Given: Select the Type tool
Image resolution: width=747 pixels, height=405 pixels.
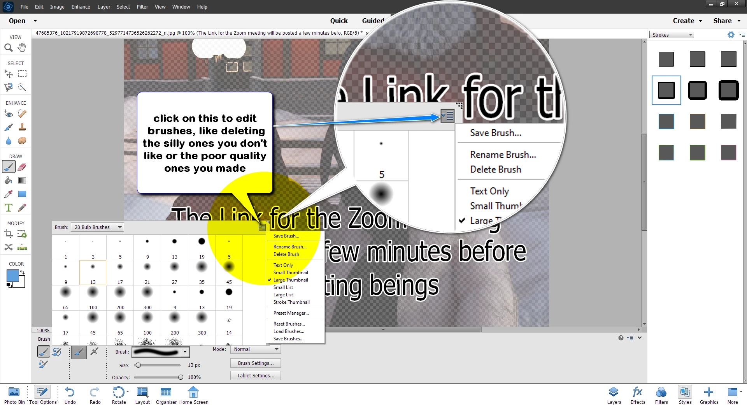Looking at the screenshot, I should coord(9,208).
